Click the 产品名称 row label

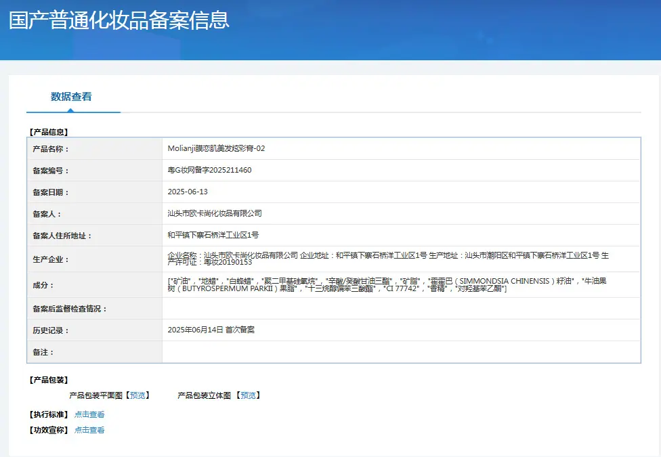(x=51, y=149)
